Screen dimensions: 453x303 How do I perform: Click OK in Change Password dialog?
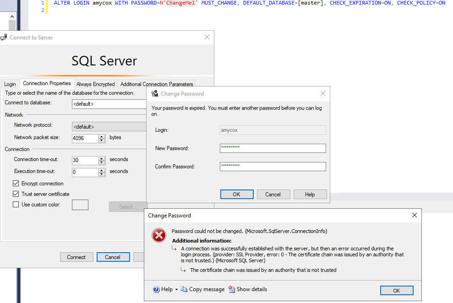tap(237, 195)
